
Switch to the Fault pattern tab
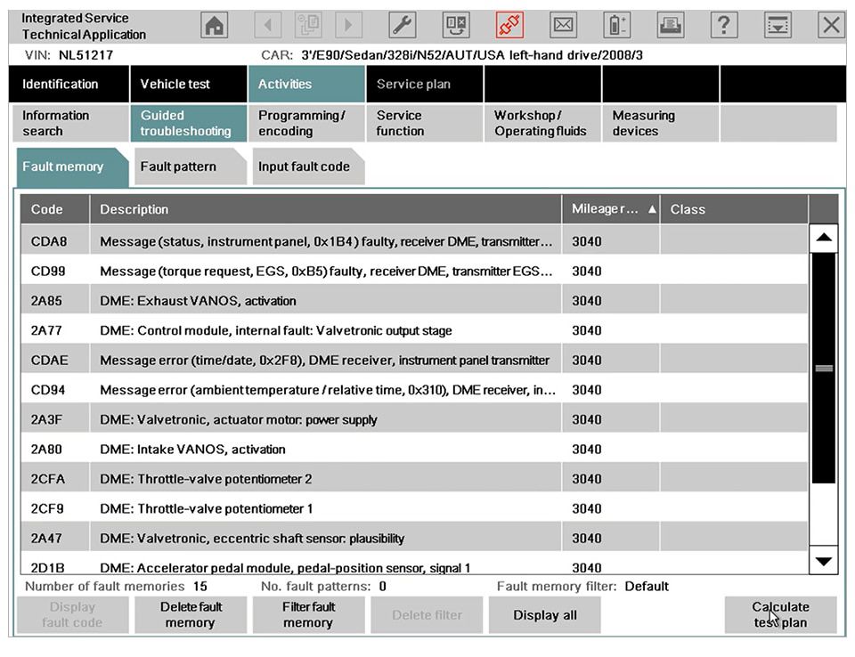pos(184,166)
